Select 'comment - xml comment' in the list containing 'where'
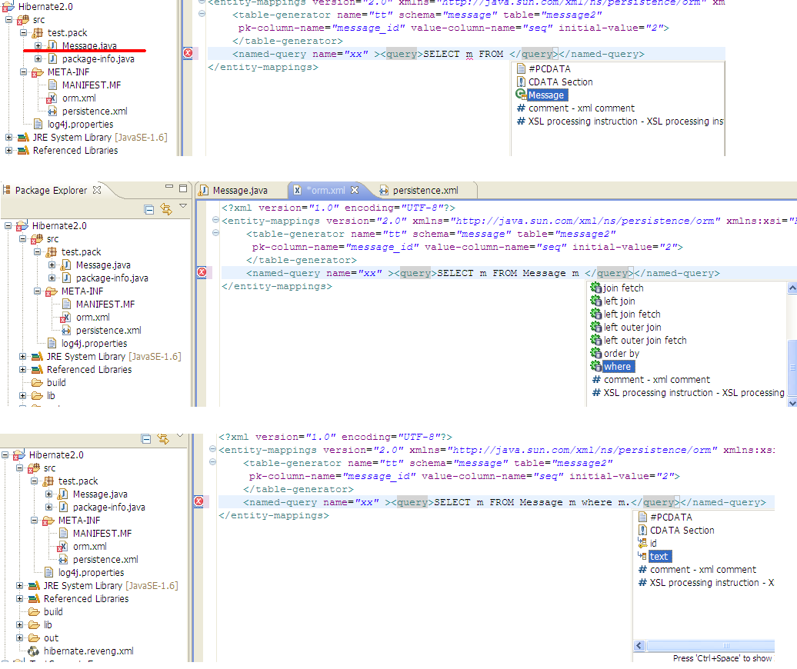 click(x=651, y=380)
